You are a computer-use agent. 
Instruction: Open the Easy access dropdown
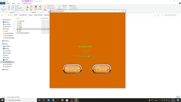51,8
